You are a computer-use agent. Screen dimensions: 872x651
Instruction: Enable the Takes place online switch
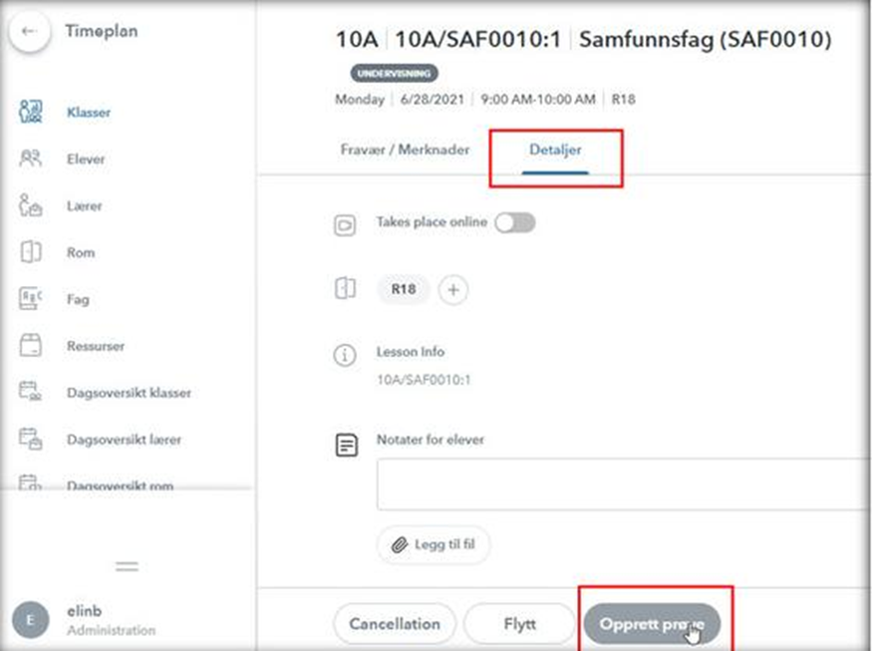click(x=514, y=223)
